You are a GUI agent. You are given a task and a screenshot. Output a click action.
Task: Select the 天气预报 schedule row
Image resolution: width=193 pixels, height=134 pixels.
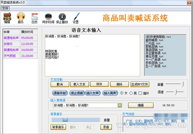tap(20, 56)
